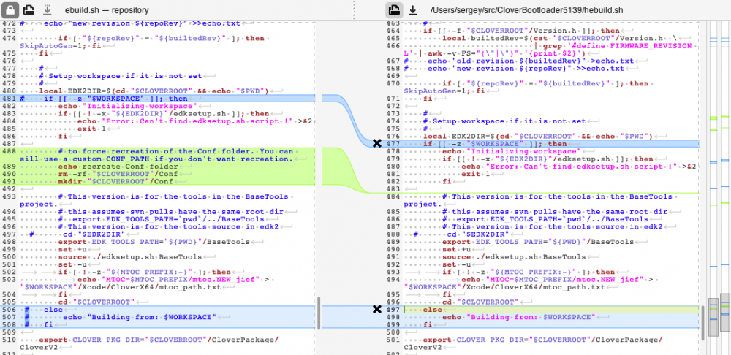Click left line 489 'echo recreate Conf folder'
This screenshot has height=355, width=731.
point(118,167)
